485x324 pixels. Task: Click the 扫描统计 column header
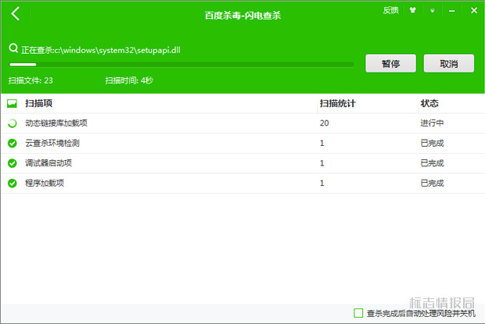pyautogui.click(x=337, y=103)
